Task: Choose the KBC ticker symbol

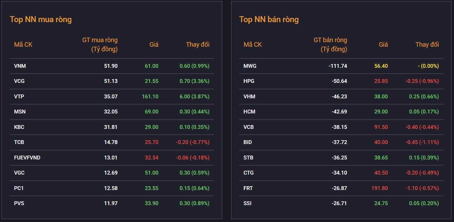Action: (x=19, y=127)
